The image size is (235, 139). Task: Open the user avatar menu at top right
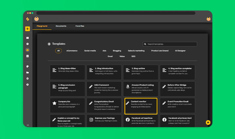pyautogui.click(x=208, y=19)
